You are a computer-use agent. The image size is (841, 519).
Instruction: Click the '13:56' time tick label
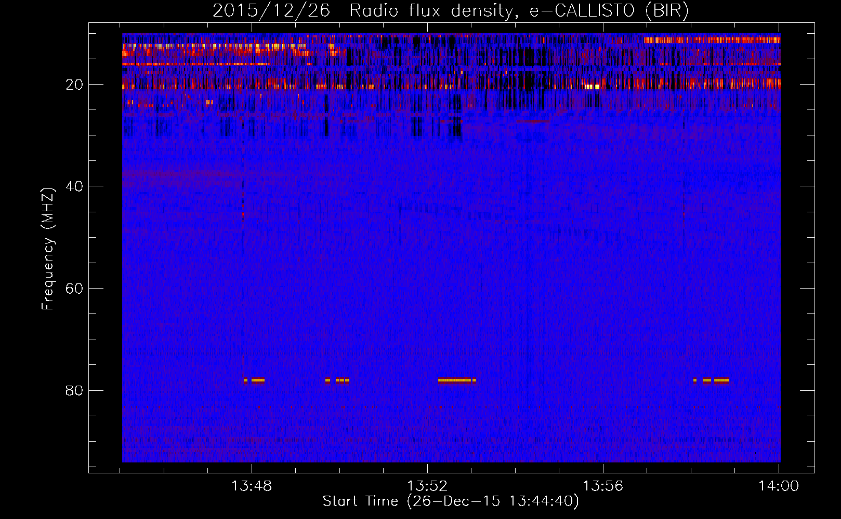tap(603, 486)
